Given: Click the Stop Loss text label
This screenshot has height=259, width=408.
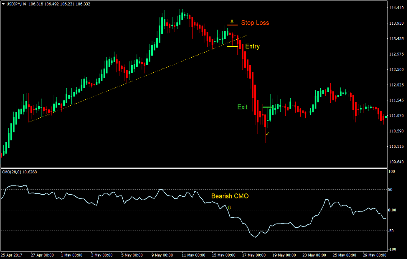Looking at the screenshot, I should (255, 23).
